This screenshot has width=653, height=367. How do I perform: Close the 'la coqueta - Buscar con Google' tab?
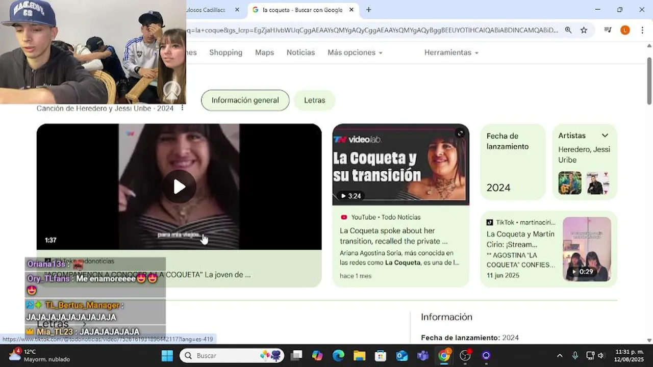click(x=351, y=10)
